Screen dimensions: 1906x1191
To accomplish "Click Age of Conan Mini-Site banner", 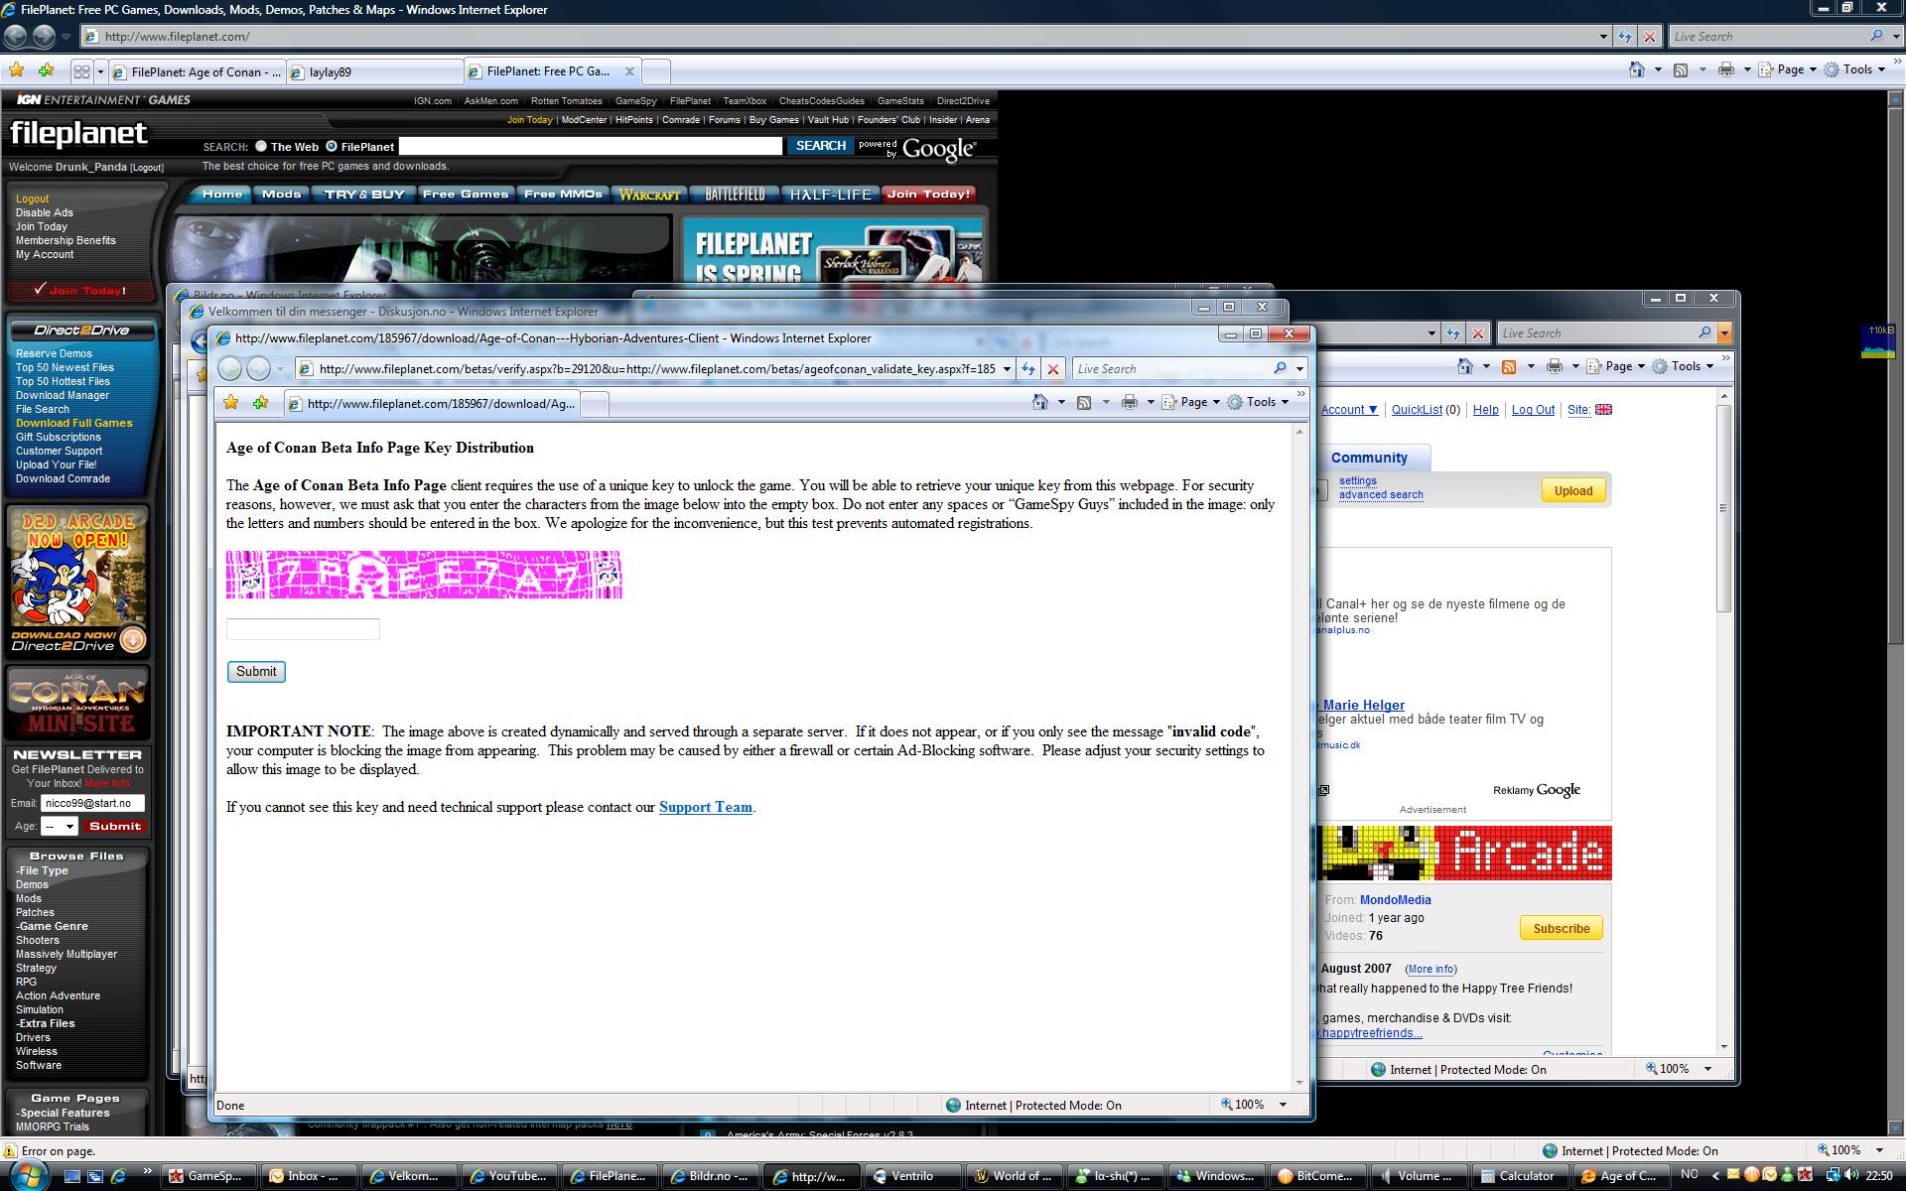I will (78, 703).
